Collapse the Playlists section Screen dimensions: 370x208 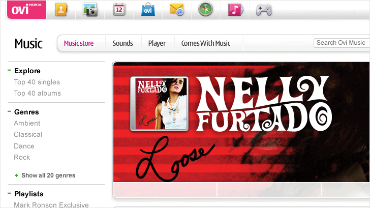tap(9, 194)
